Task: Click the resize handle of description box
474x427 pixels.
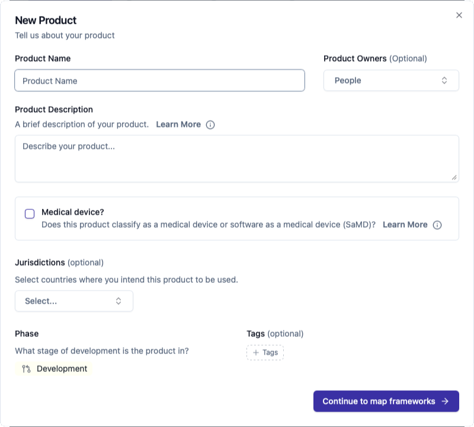Action: click(454, 178)
